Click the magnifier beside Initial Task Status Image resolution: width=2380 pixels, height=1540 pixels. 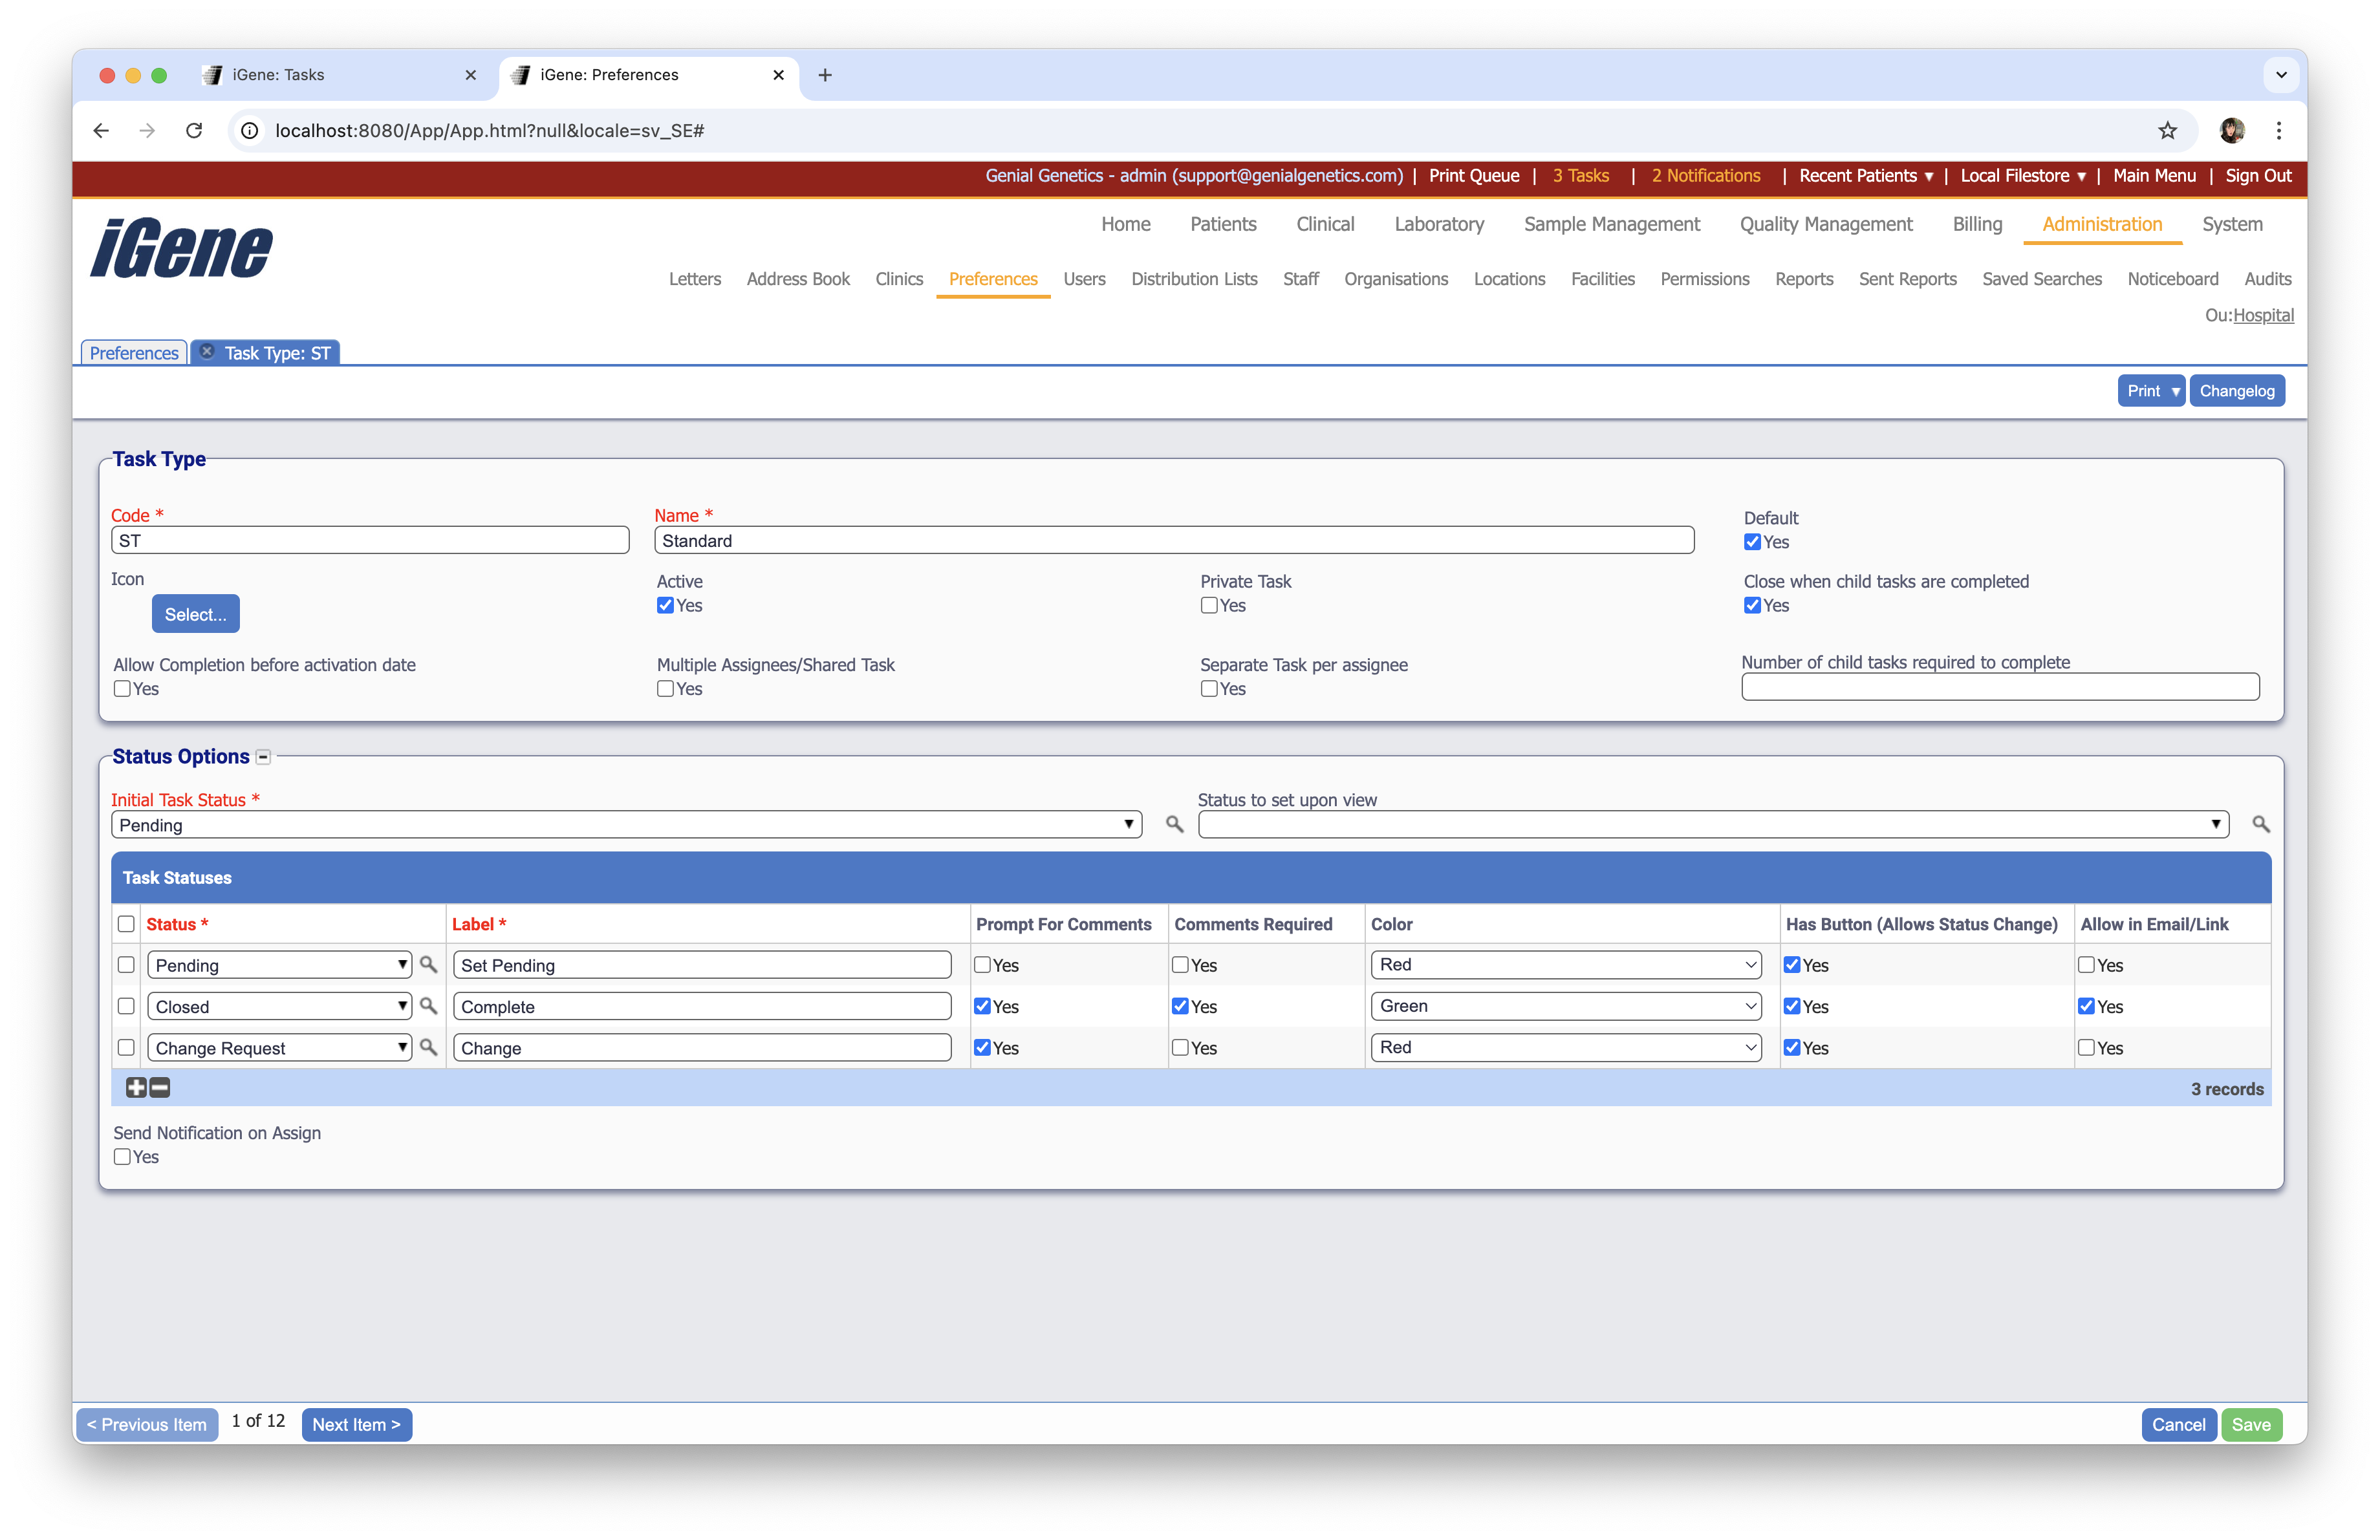(x=1174, y=824)
